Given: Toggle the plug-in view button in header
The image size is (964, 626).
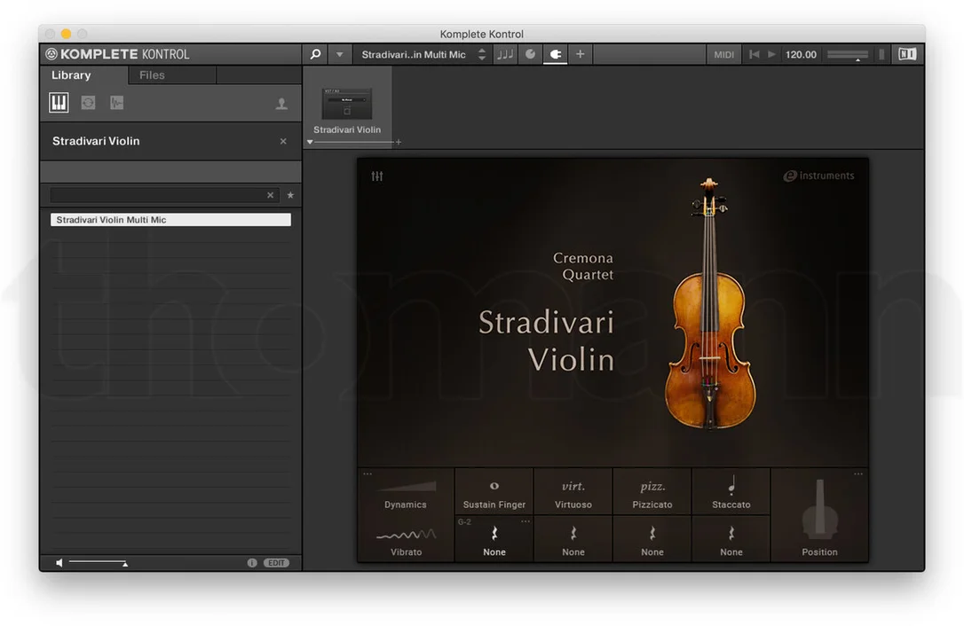Looking at the screenshot, I should pyautogui.click(x=555, y=54).
